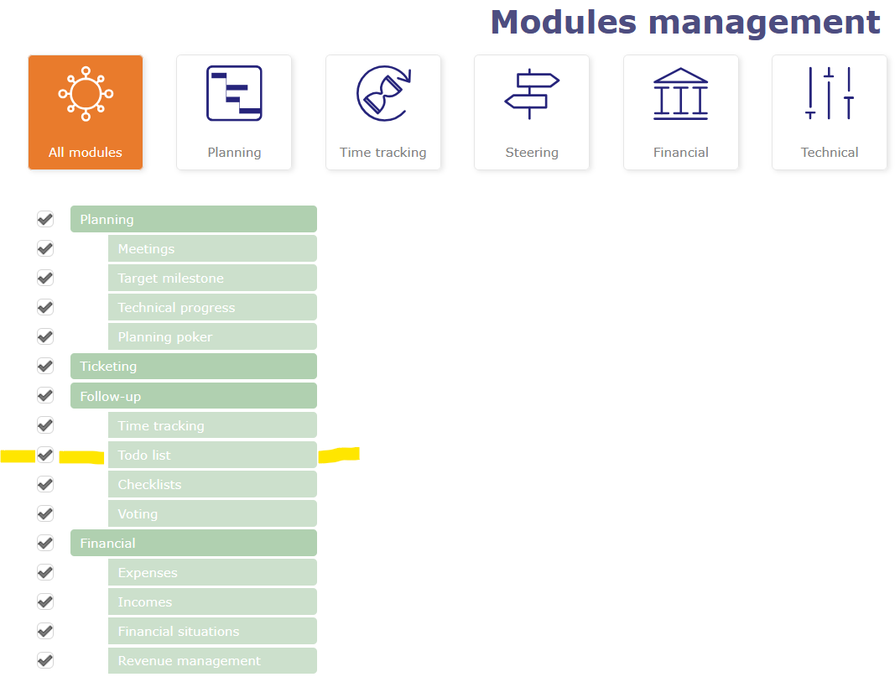The width and height of the screenshot is (895, 677).
Task: Disable the Ticketing module checkbox
Action: [x=45, y=366]
